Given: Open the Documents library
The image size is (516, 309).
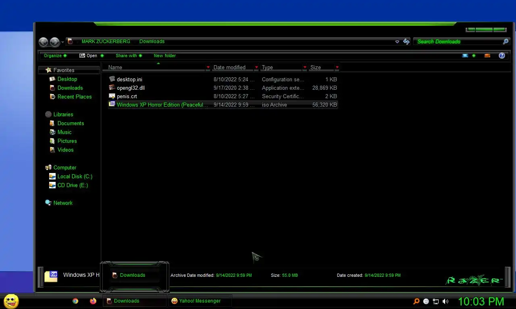Looking at the screenshot, I should (71, 123).
